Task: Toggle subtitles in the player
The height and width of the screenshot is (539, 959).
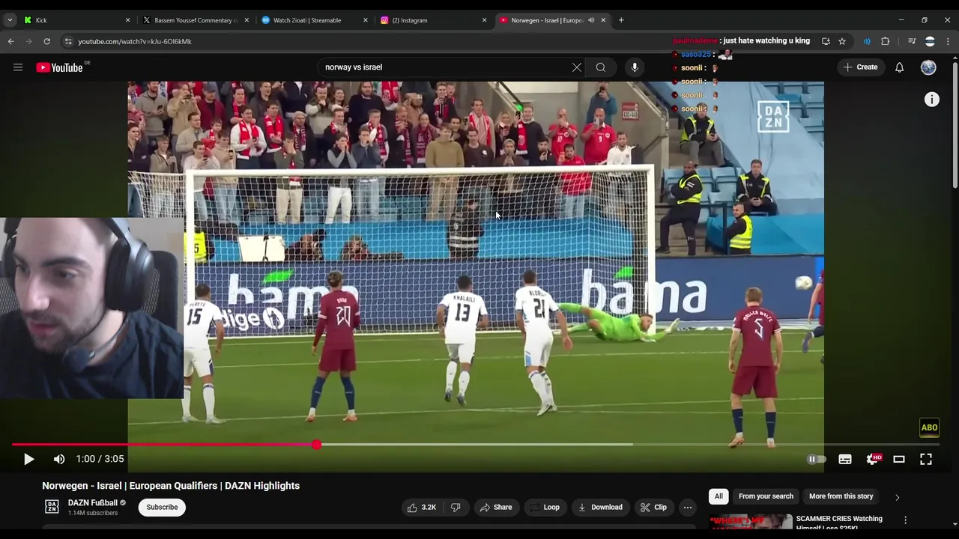Action: [845, 459]
